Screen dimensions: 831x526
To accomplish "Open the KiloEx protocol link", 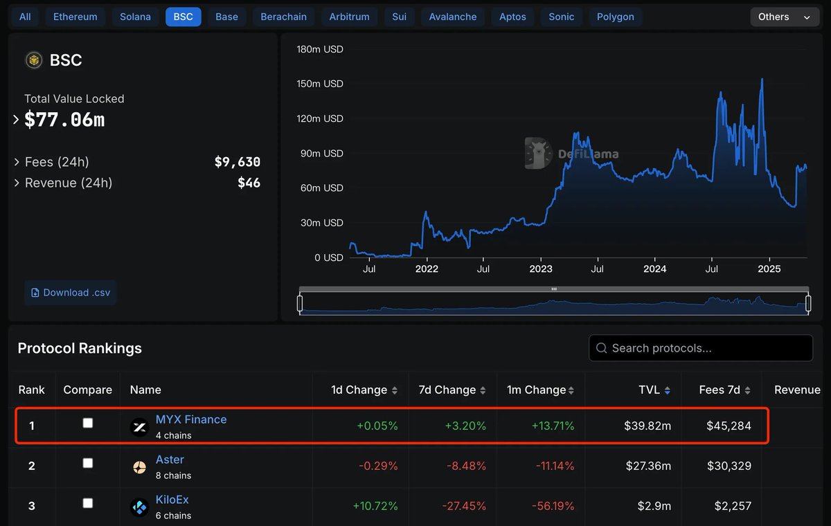I will 172,500.
